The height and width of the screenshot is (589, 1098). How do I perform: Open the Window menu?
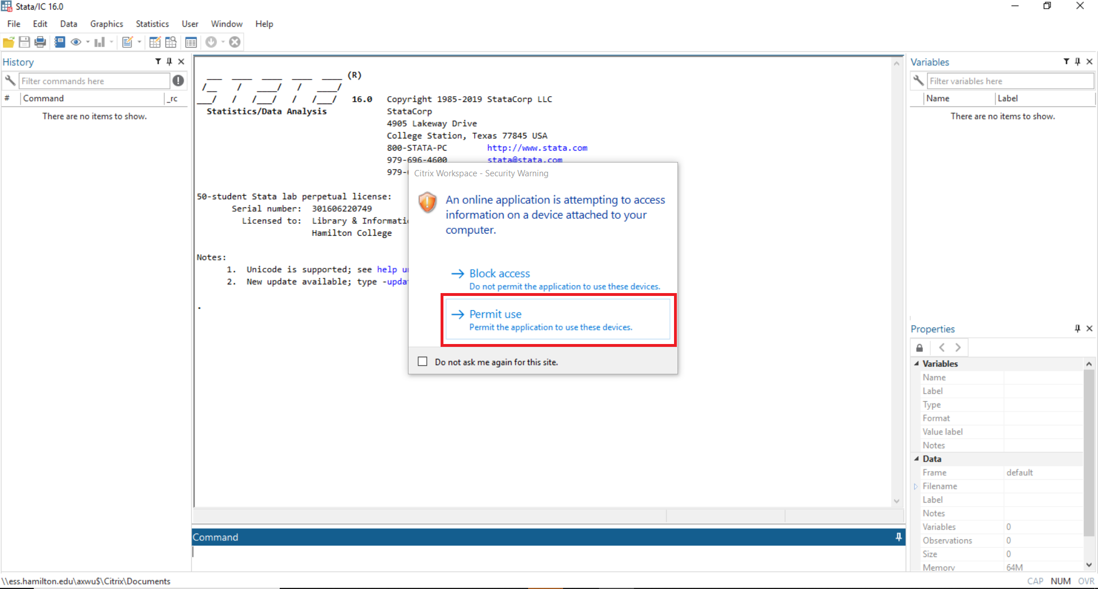coord(227,24)
